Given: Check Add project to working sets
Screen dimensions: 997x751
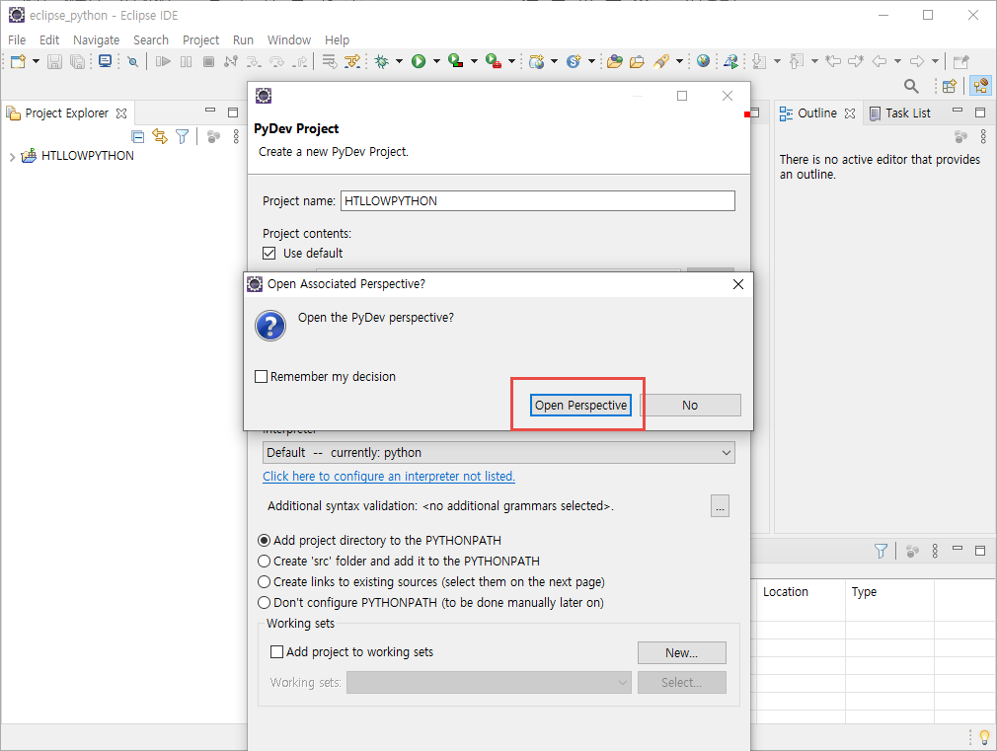Looking at the screenshot, I should (x=276, y=651).
